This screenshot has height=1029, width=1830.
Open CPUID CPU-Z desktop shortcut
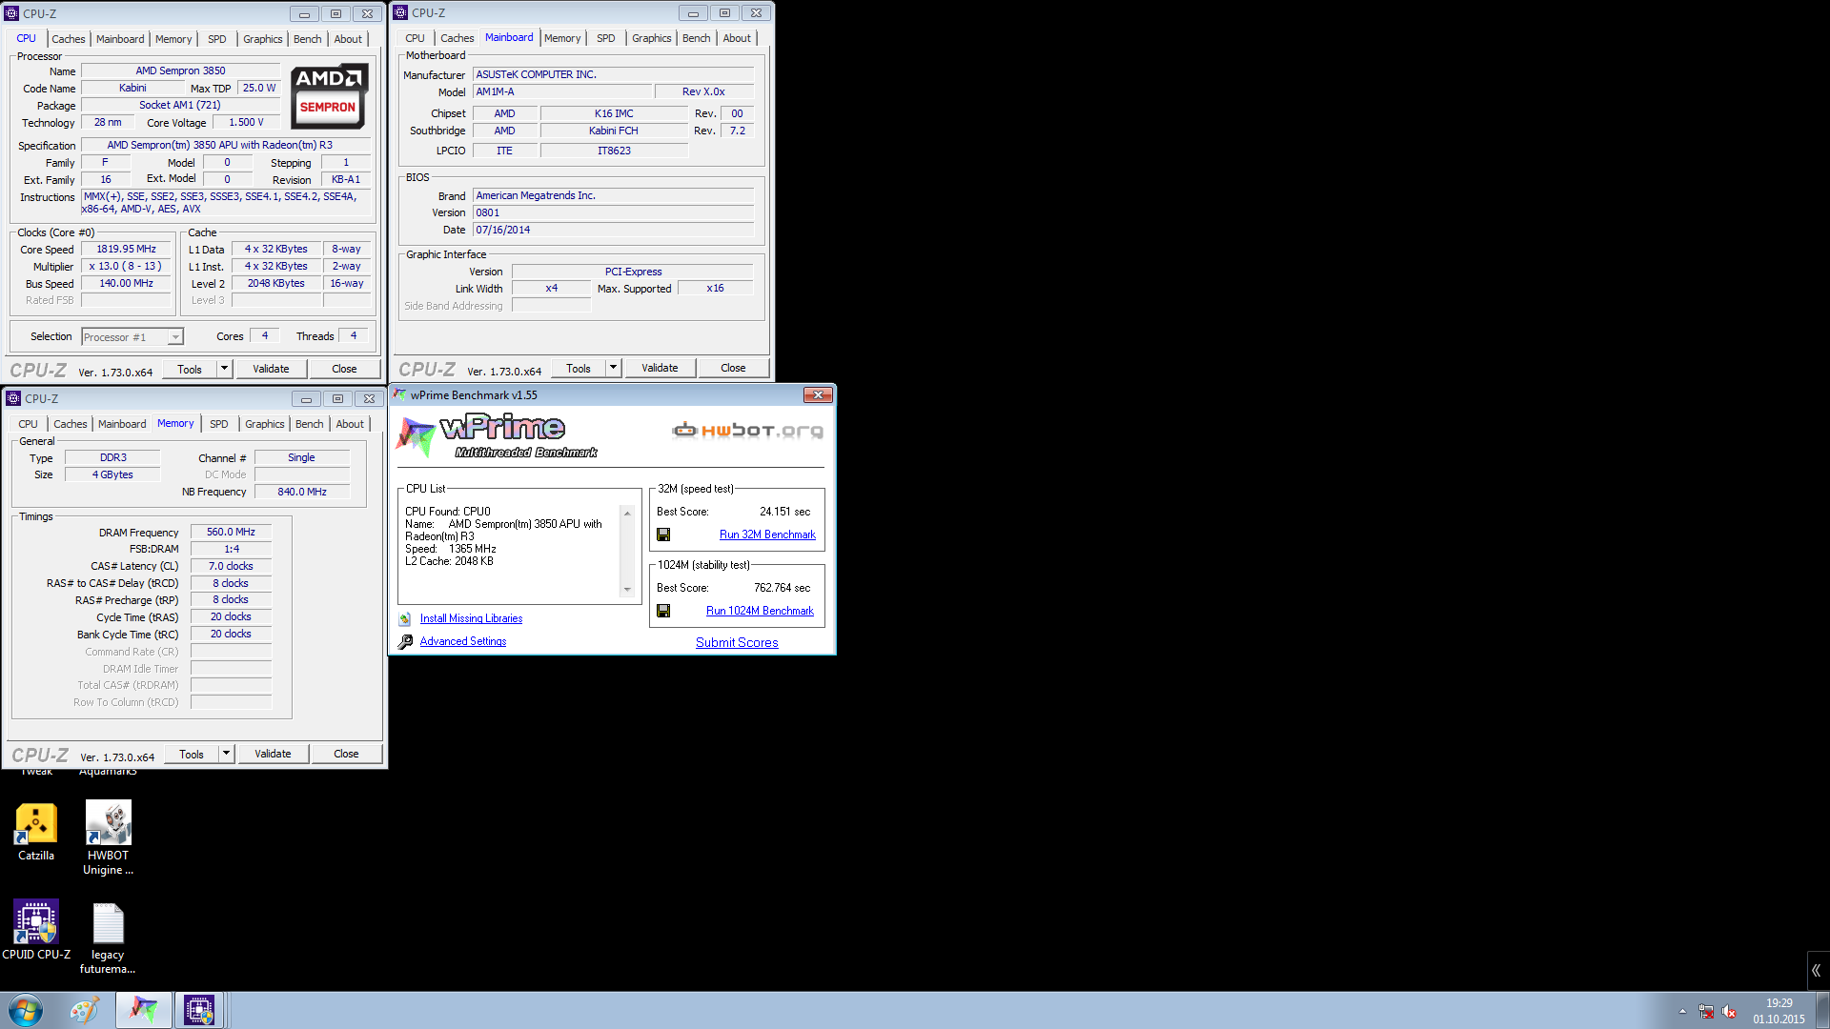(x=36, y=930)
